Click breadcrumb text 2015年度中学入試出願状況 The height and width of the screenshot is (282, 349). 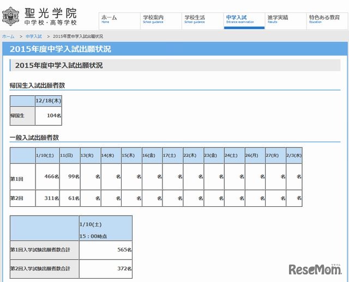tap(78, 36)
